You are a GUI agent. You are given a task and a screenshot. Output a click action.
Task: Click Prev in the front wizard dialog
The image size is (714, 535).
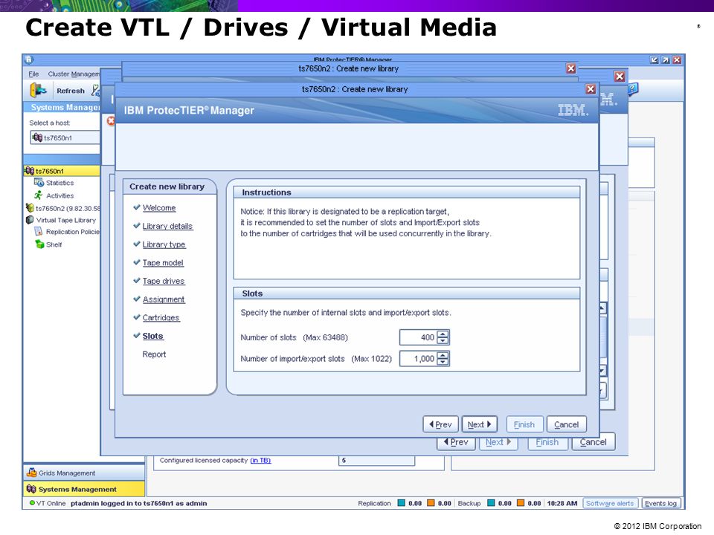pyautogui.click(x=440, y=424)
